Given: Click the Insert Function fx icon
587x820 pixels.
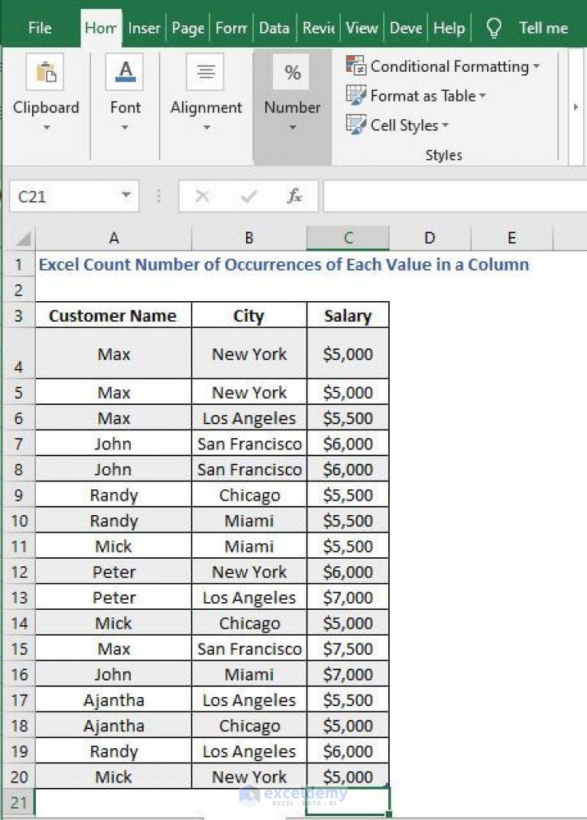Looking at the screenshot, I should pos(295,196).
